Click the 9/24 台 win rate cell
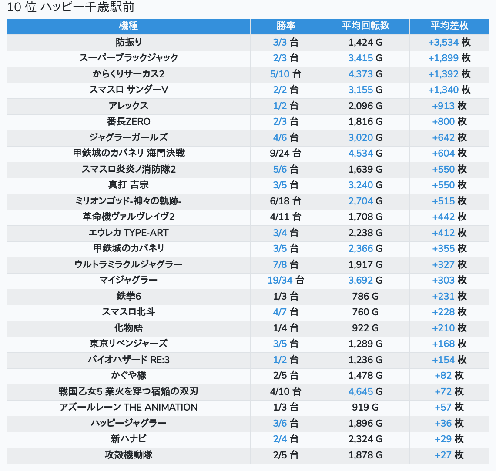The width and height of the screenshot is (496, 471). point(286,154)
